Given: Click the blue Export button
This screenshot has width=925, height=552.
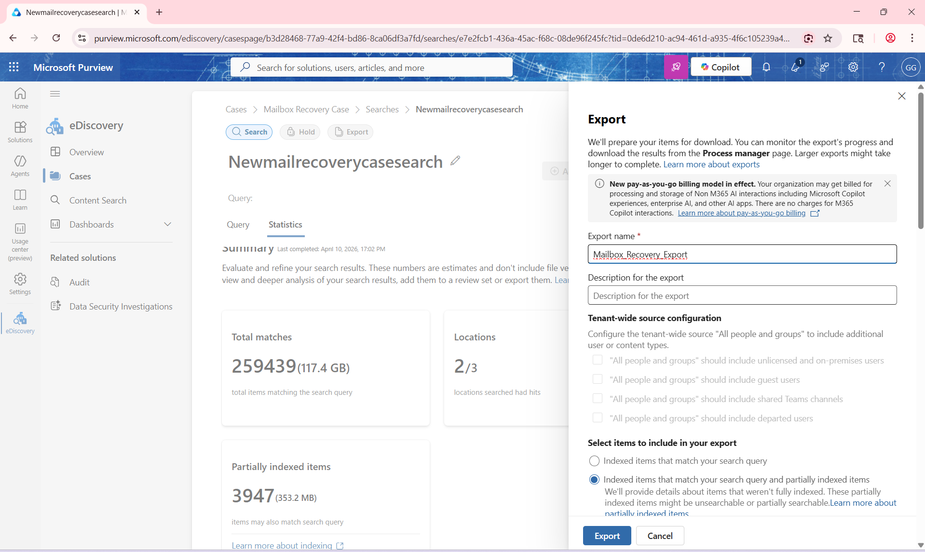Looking at the screenshot, I should click(x=607, y=536).
